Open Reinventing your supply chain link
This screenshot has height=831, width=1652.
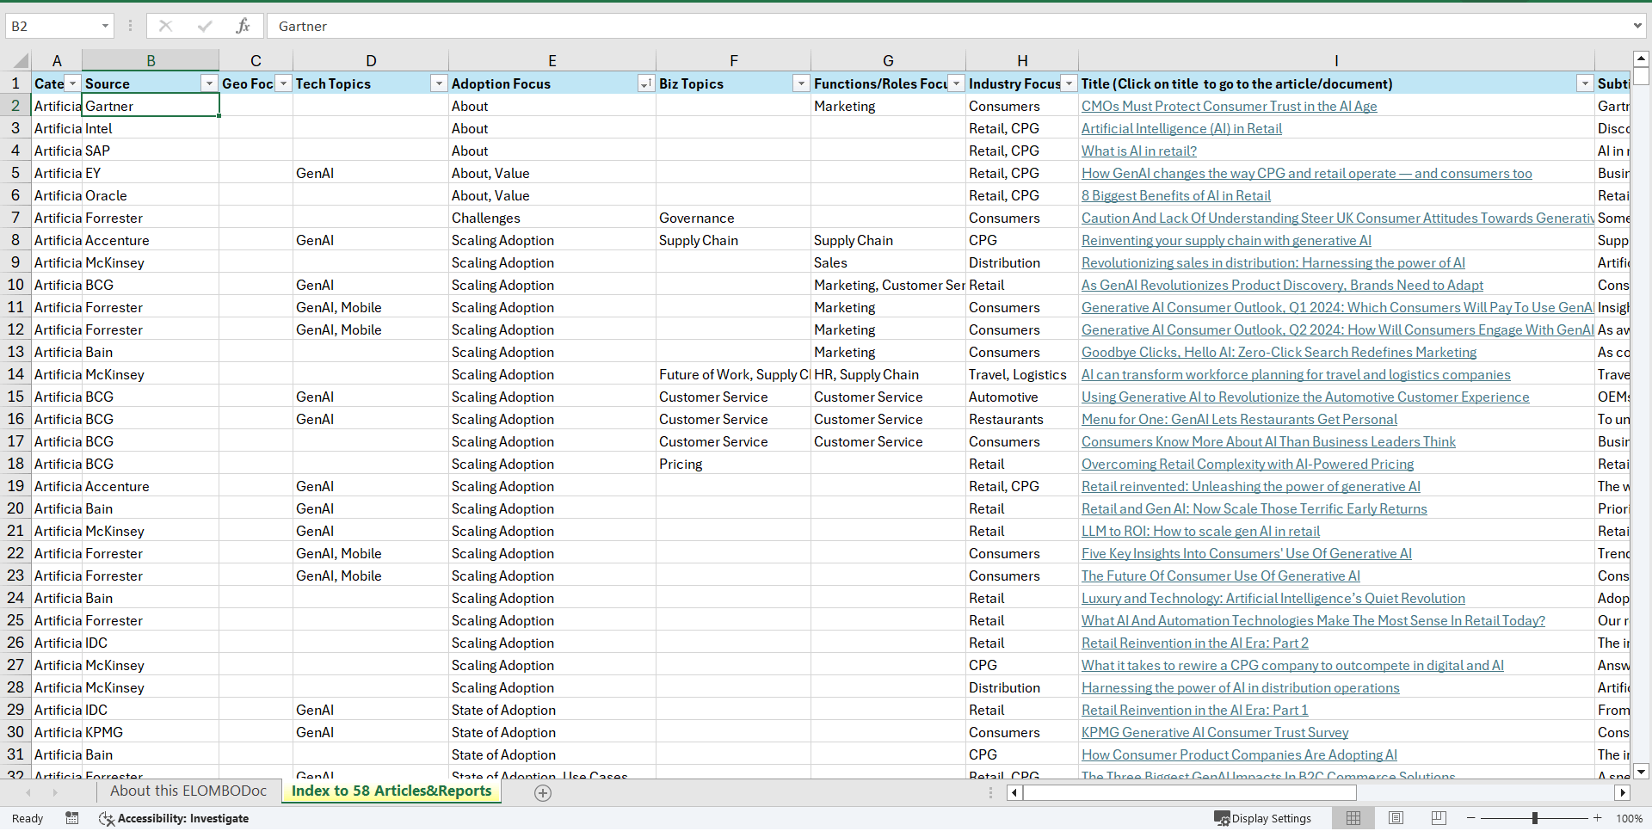coord(1226,240)
